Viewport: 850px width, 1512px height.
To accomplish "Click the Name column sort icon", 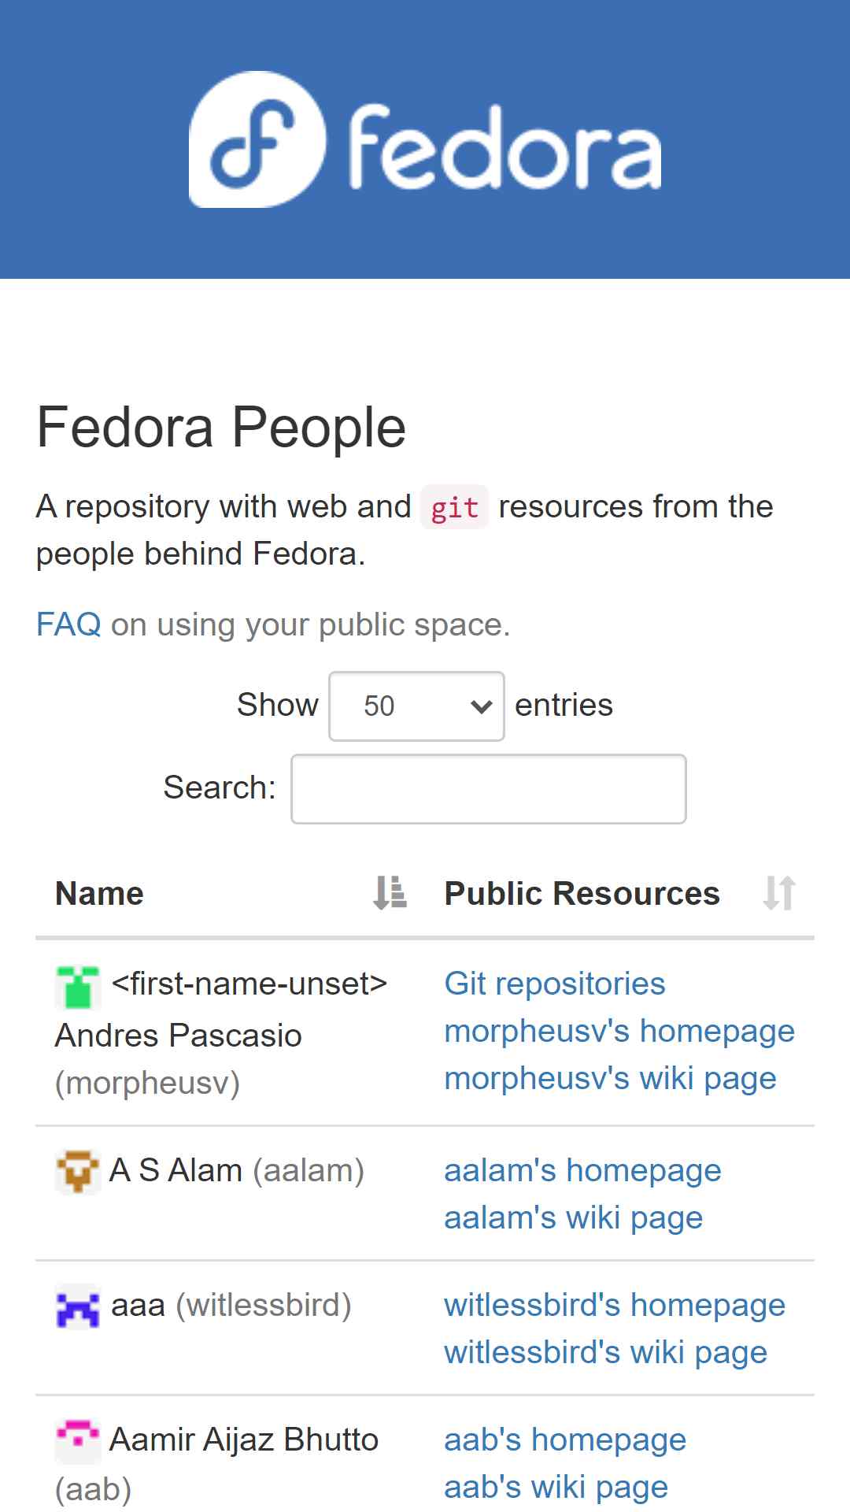I will click(x=390, y=893).
